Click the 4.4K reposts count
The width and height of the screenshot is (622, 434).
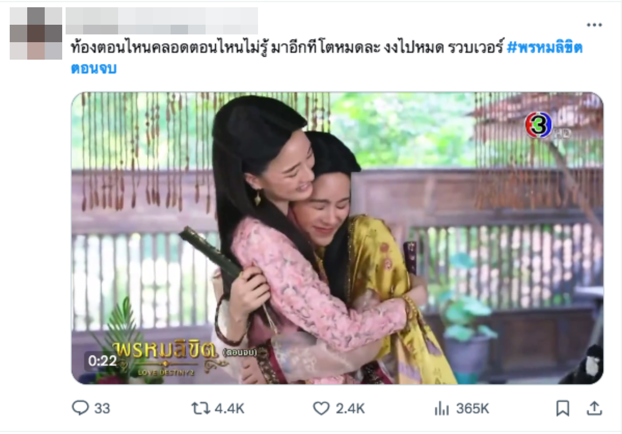click(229, 408)
